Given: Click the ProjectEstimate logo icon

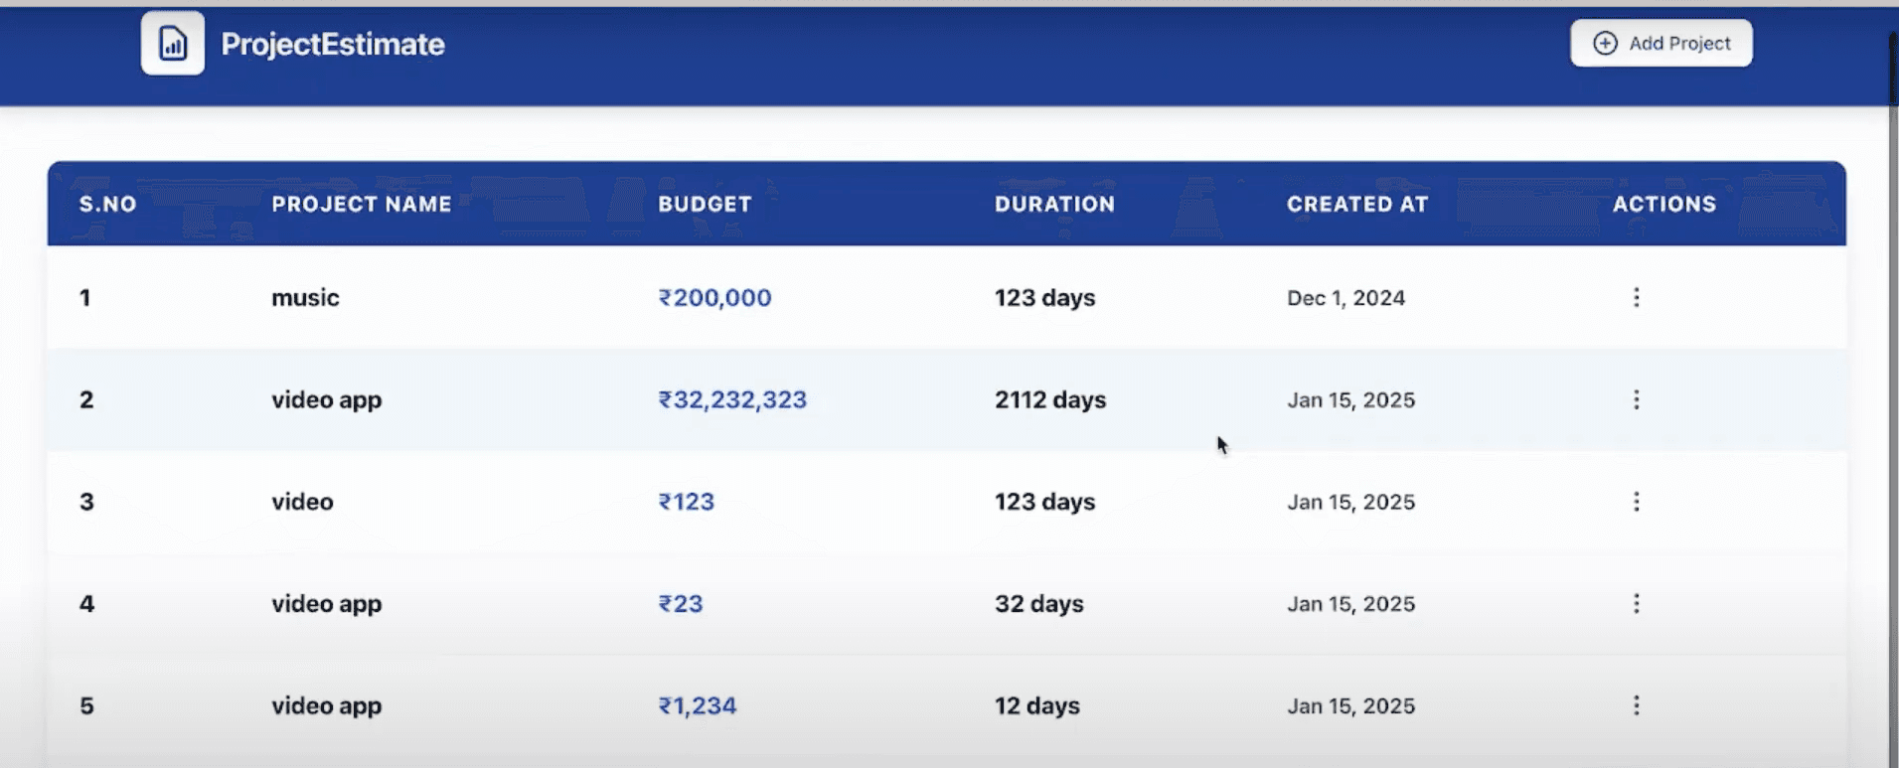Looking at the screenshot, I should (x=173, y=44).
